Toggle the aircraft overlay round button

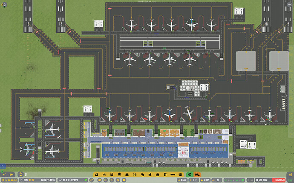[111, 180]
